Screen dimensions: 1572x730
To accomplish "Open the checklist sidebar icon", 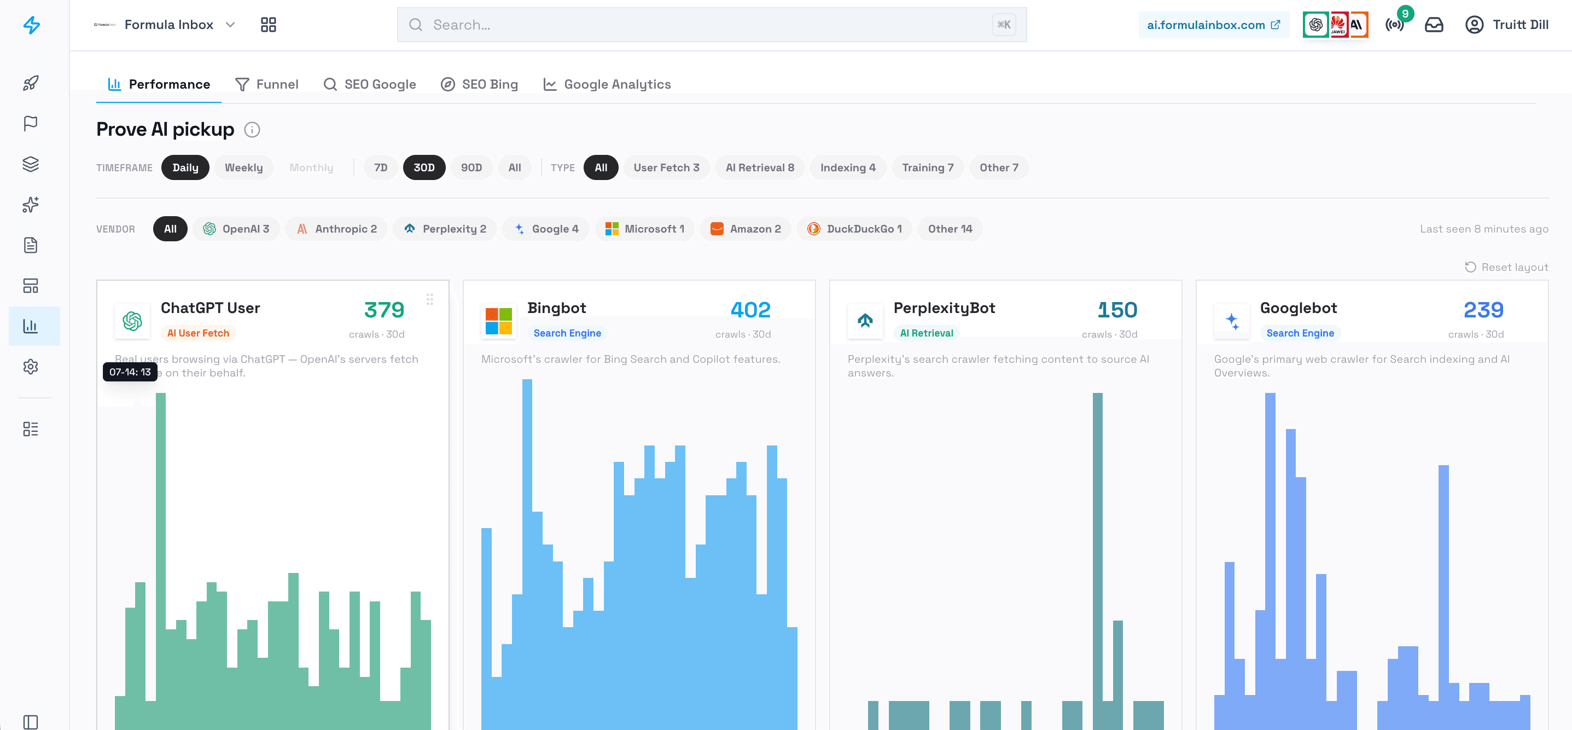I will point(31,429).
